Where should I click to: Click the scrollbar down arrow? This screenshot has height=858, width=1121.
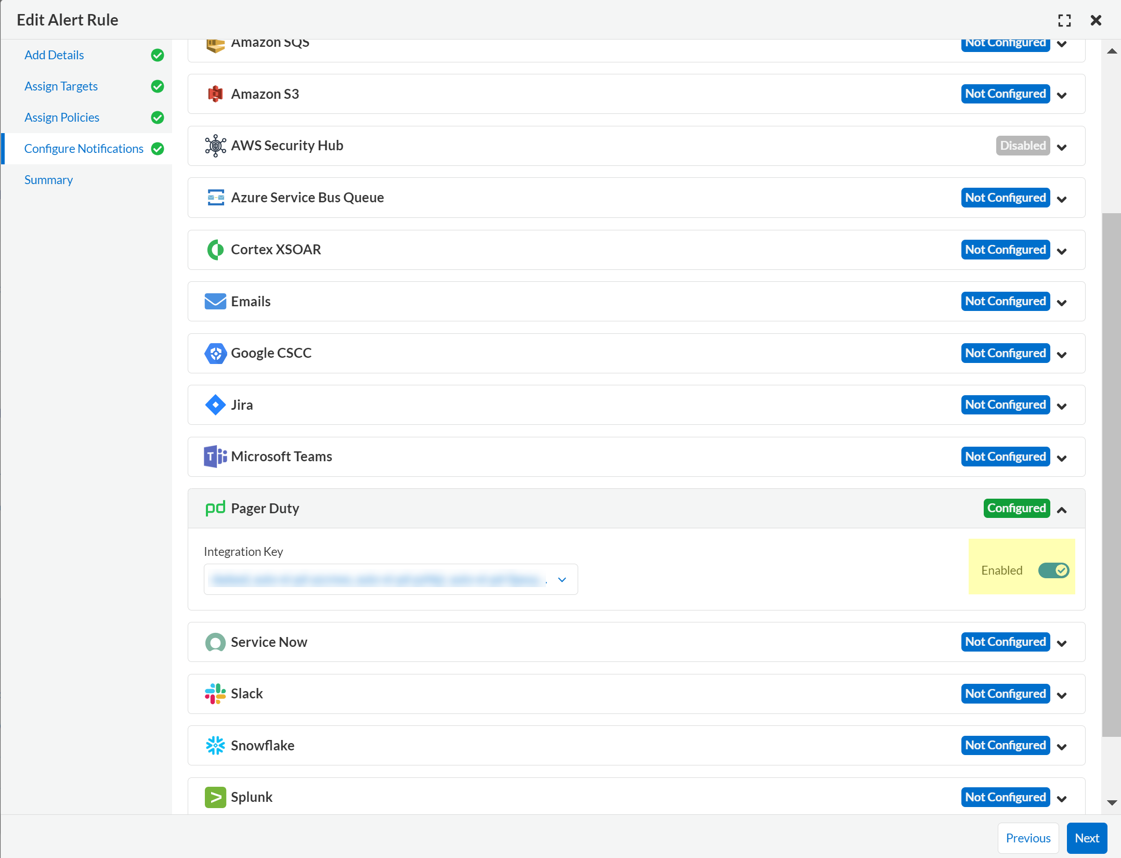pyautogui.click(x=1112, y=802)
